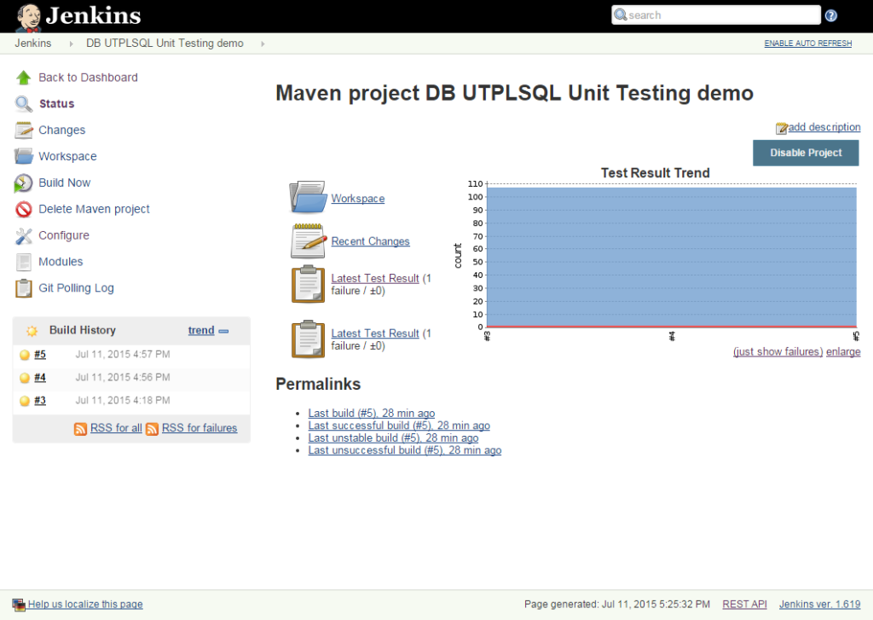Open Changes in the sidebar
This screenshot has width=873, height=620.
61,130
